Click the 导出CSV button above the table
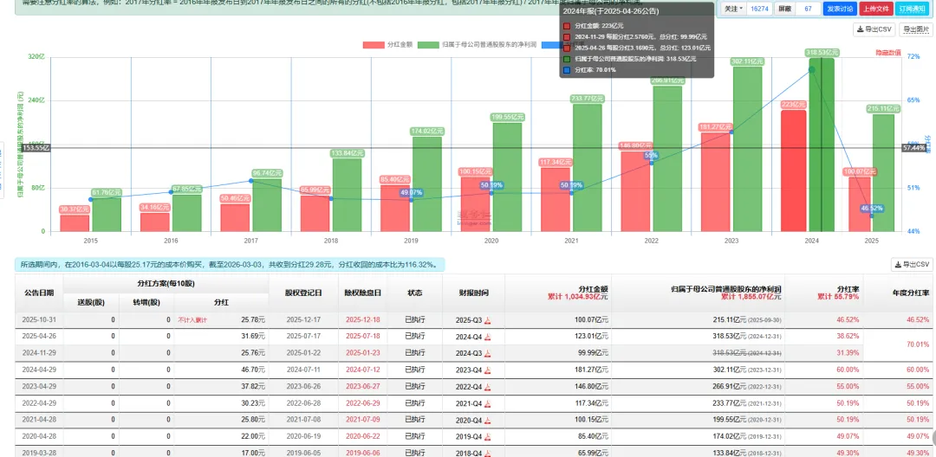This screenshot has width=936, height=457. (912, 265)
